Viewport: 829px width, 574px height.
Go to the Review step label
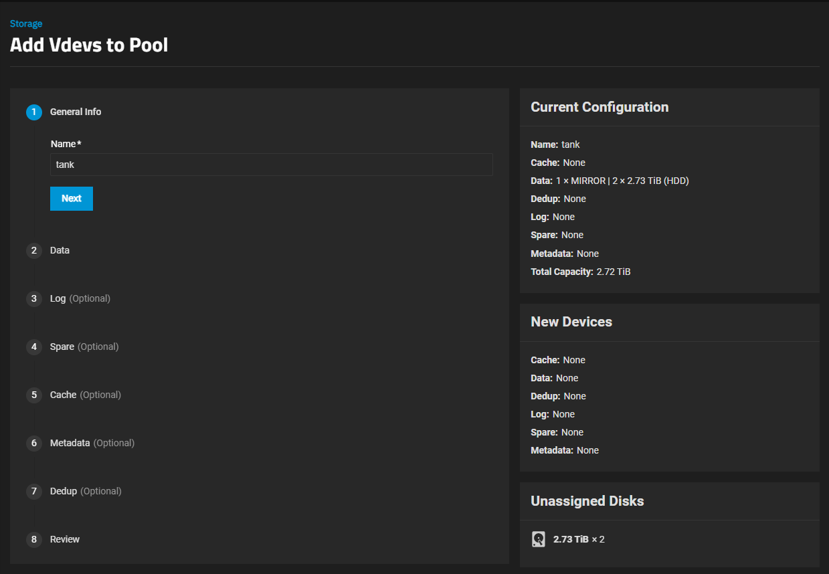pos(65,539)
